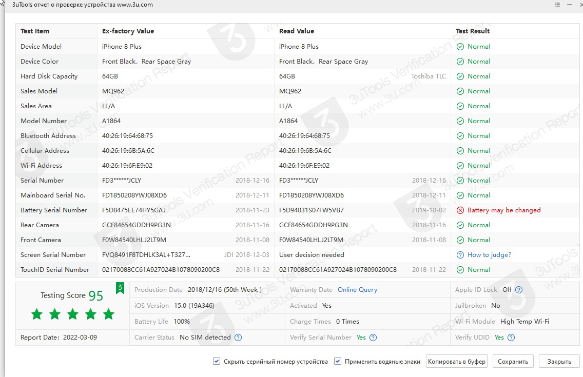Click the Testing Score 95 value
The height and width of the screenshot is (377, 583).
tap(95, 295)
